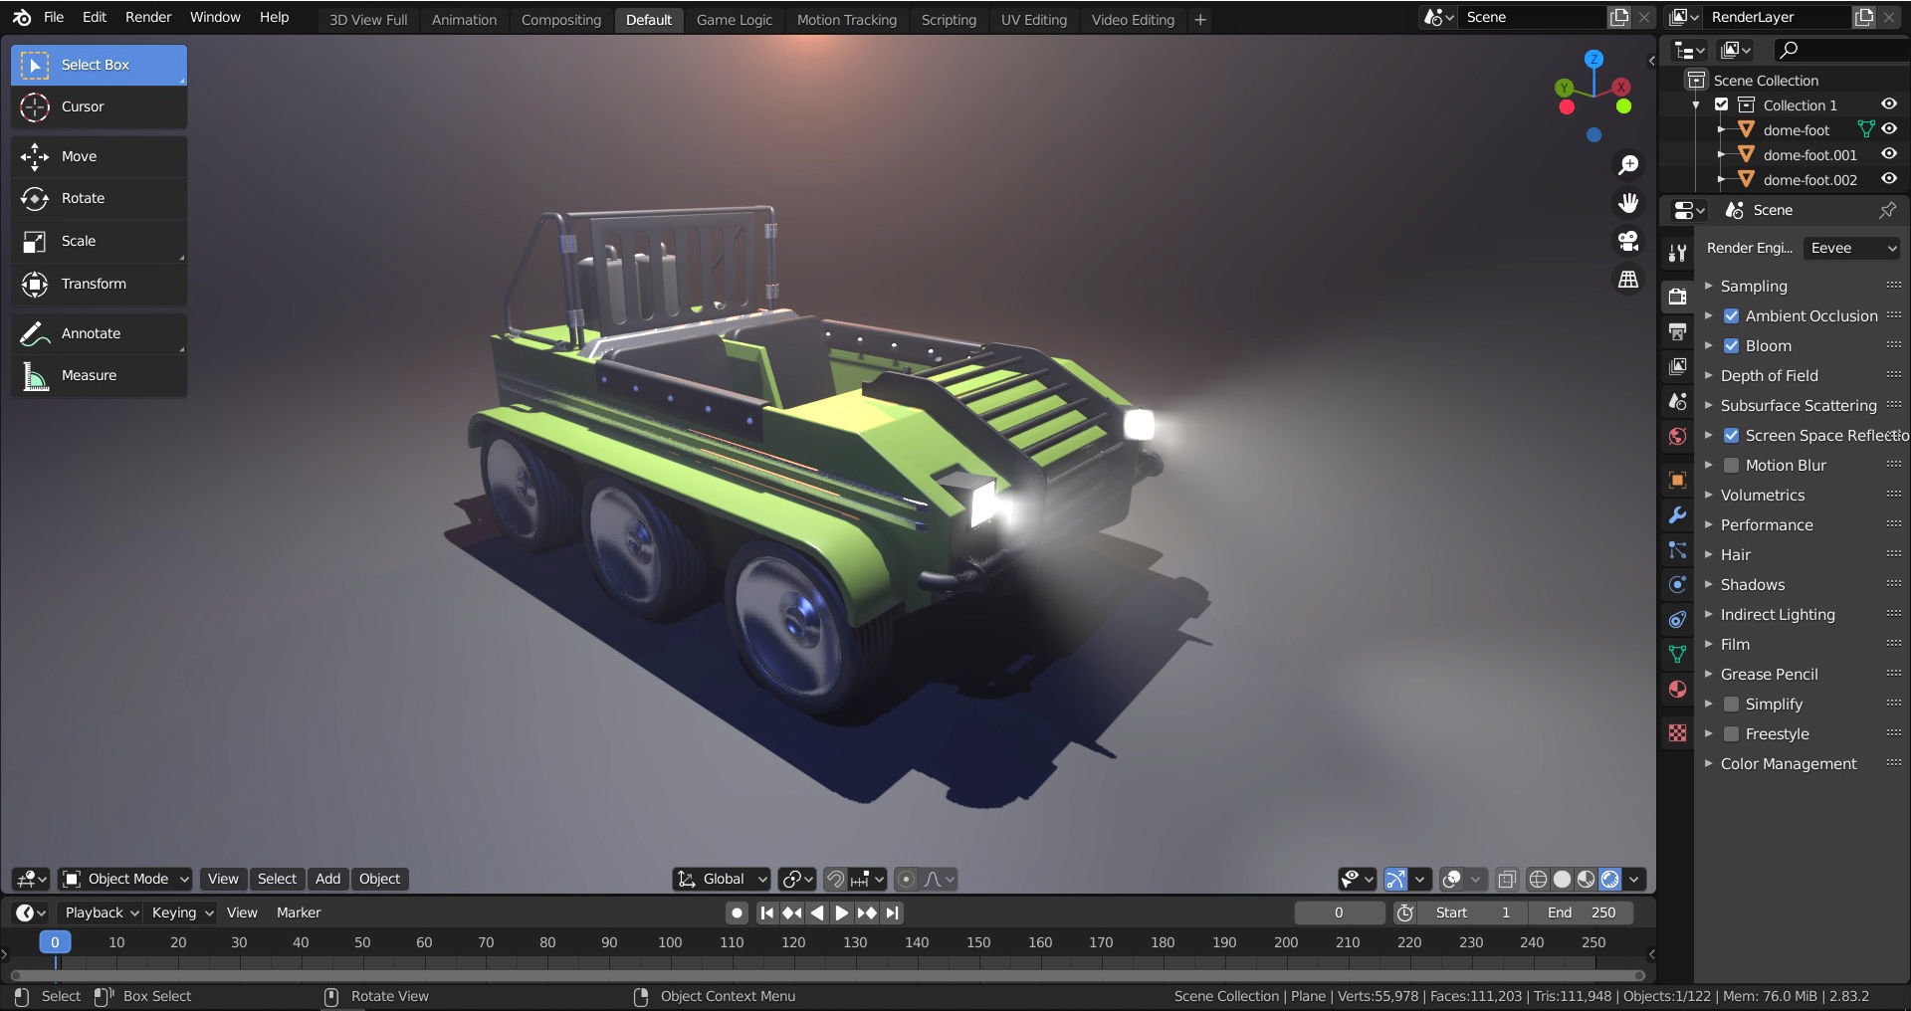Open the World properties tab
Screen dimensions: 1911x1011
point(1677,436)
